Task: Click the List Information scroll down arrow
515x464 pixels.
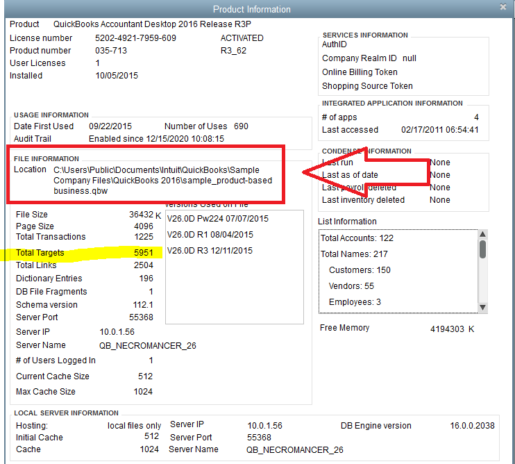Action: point(482,308)
